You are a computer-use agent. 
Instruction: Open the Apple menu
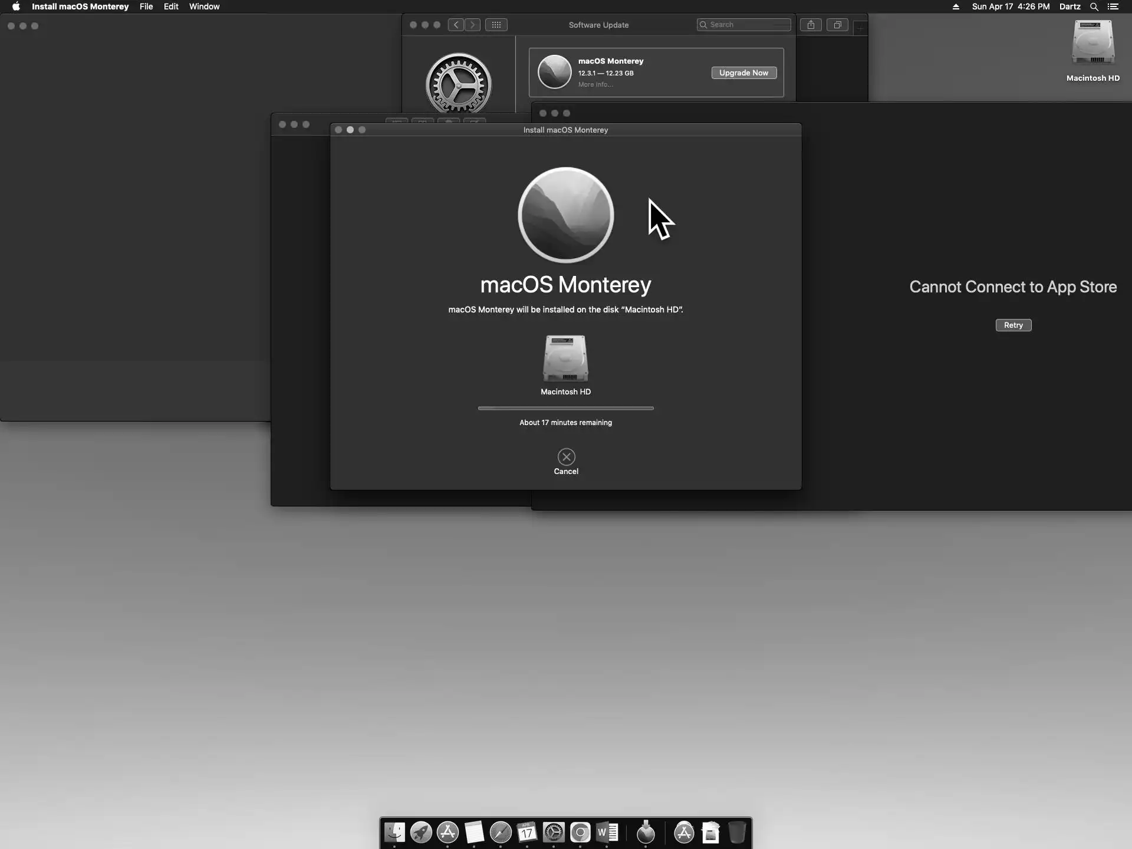coord(16,6)
